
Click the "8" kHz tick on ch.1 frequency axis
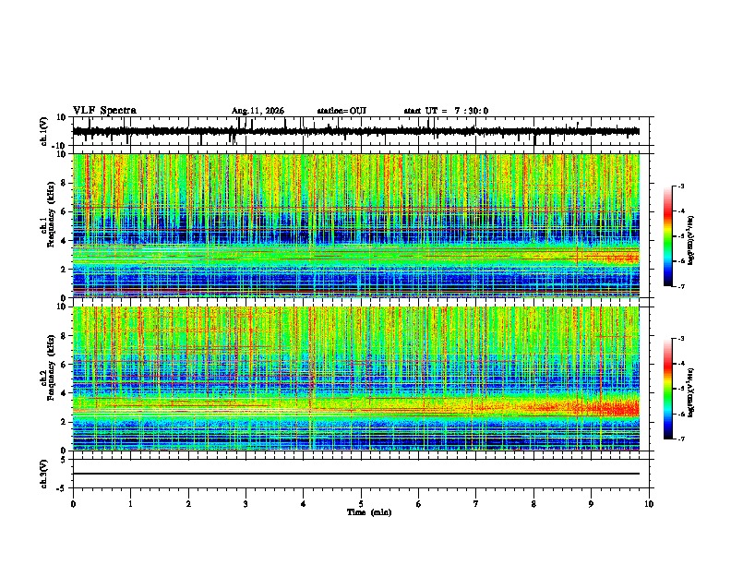[64, 183]
